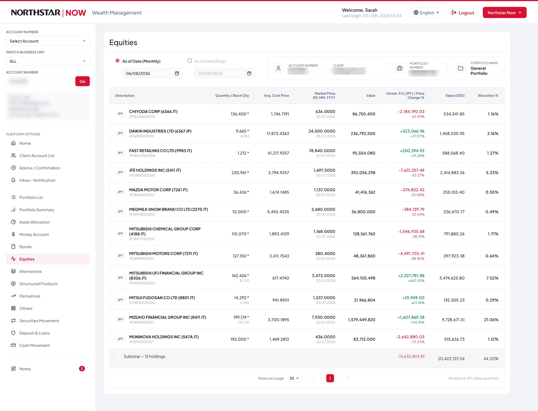Click the client person icon in info bar
This screenshot has width=538, height=411.
(278, 68)
